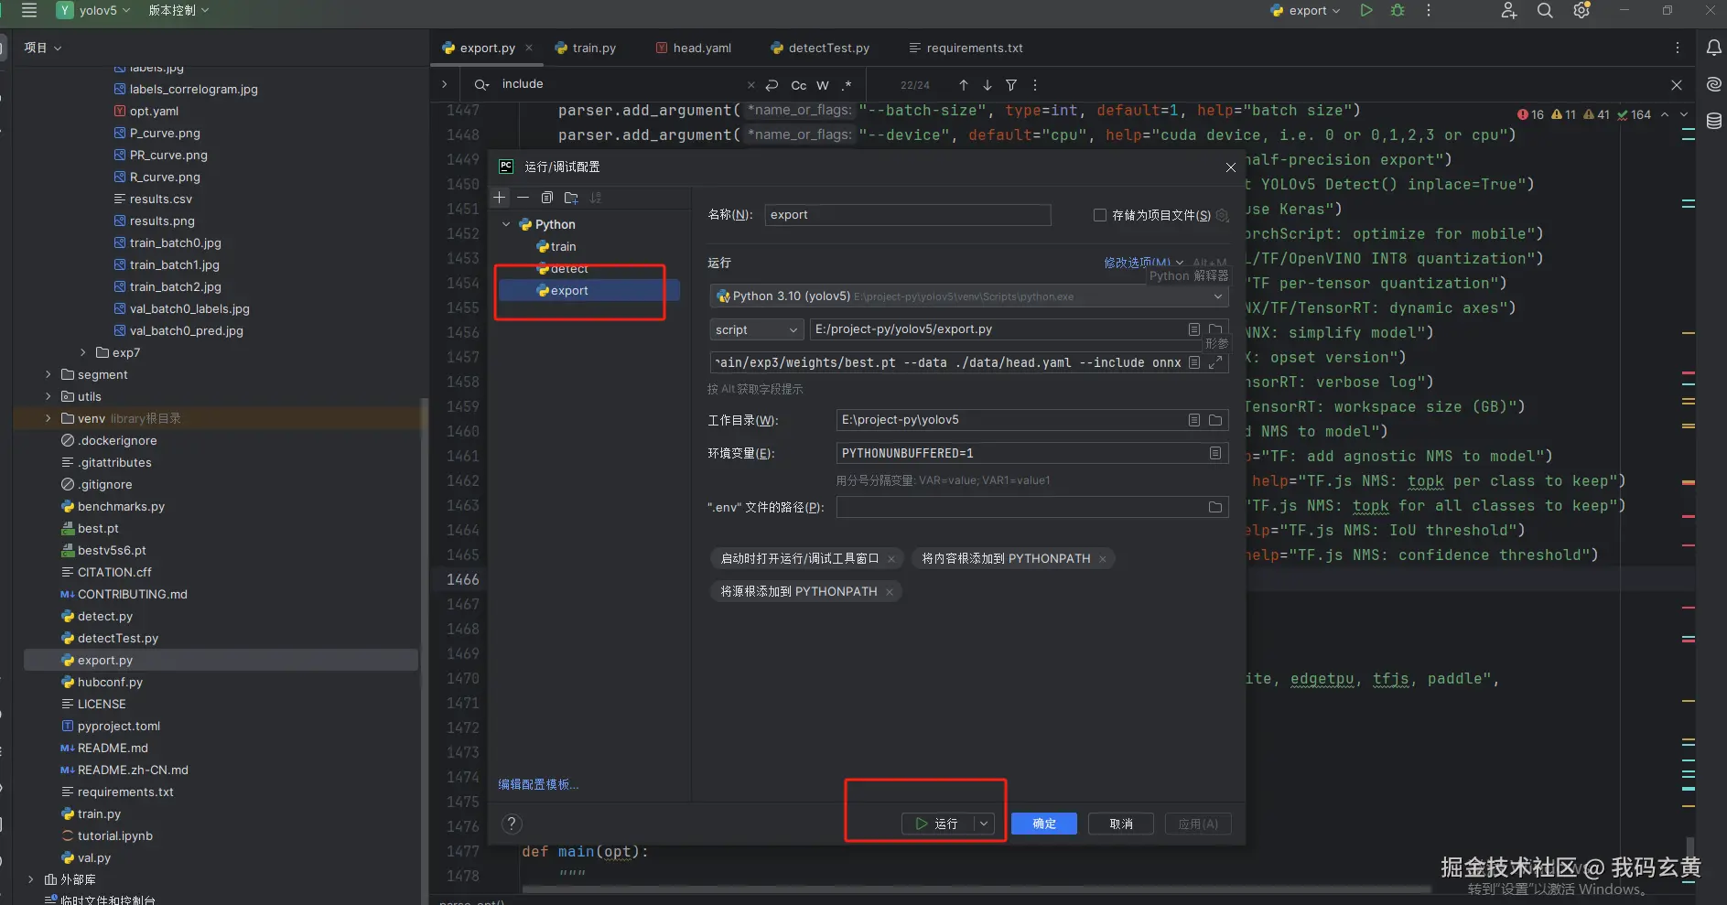Open the dialog help question mark

coord(513,824)
